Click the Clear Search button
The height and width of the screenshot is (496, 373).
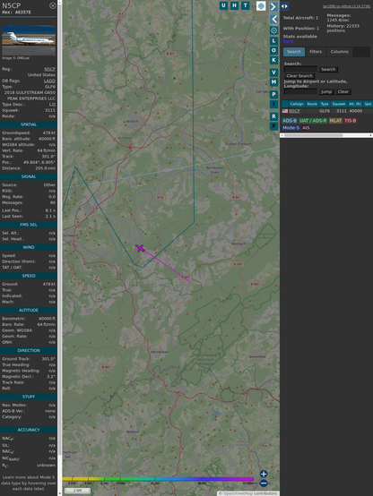(x=299, y=75)
